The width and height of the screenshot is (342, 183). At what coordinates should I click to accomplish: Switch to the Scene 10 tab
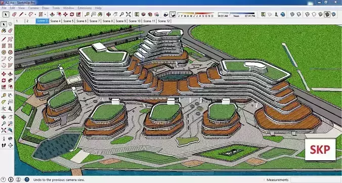[x=135, y=21]
